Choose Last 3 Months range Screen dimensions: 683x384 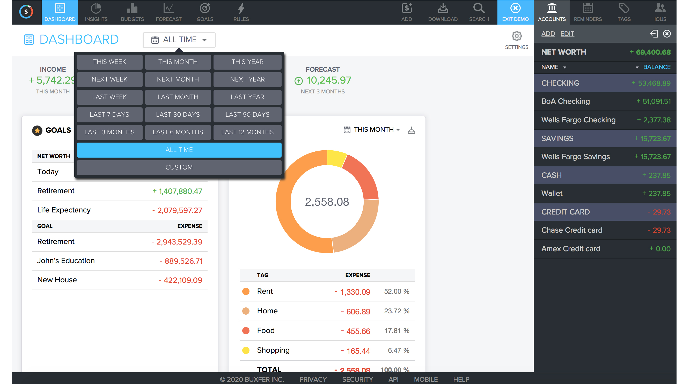(x=109, y=132)
